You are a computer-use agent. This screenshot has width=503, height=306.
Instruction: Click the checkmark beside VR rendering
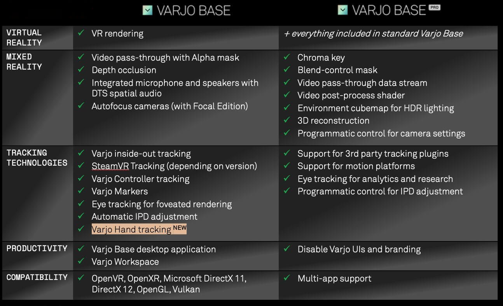pyautogui.click(x=81, y=33)
